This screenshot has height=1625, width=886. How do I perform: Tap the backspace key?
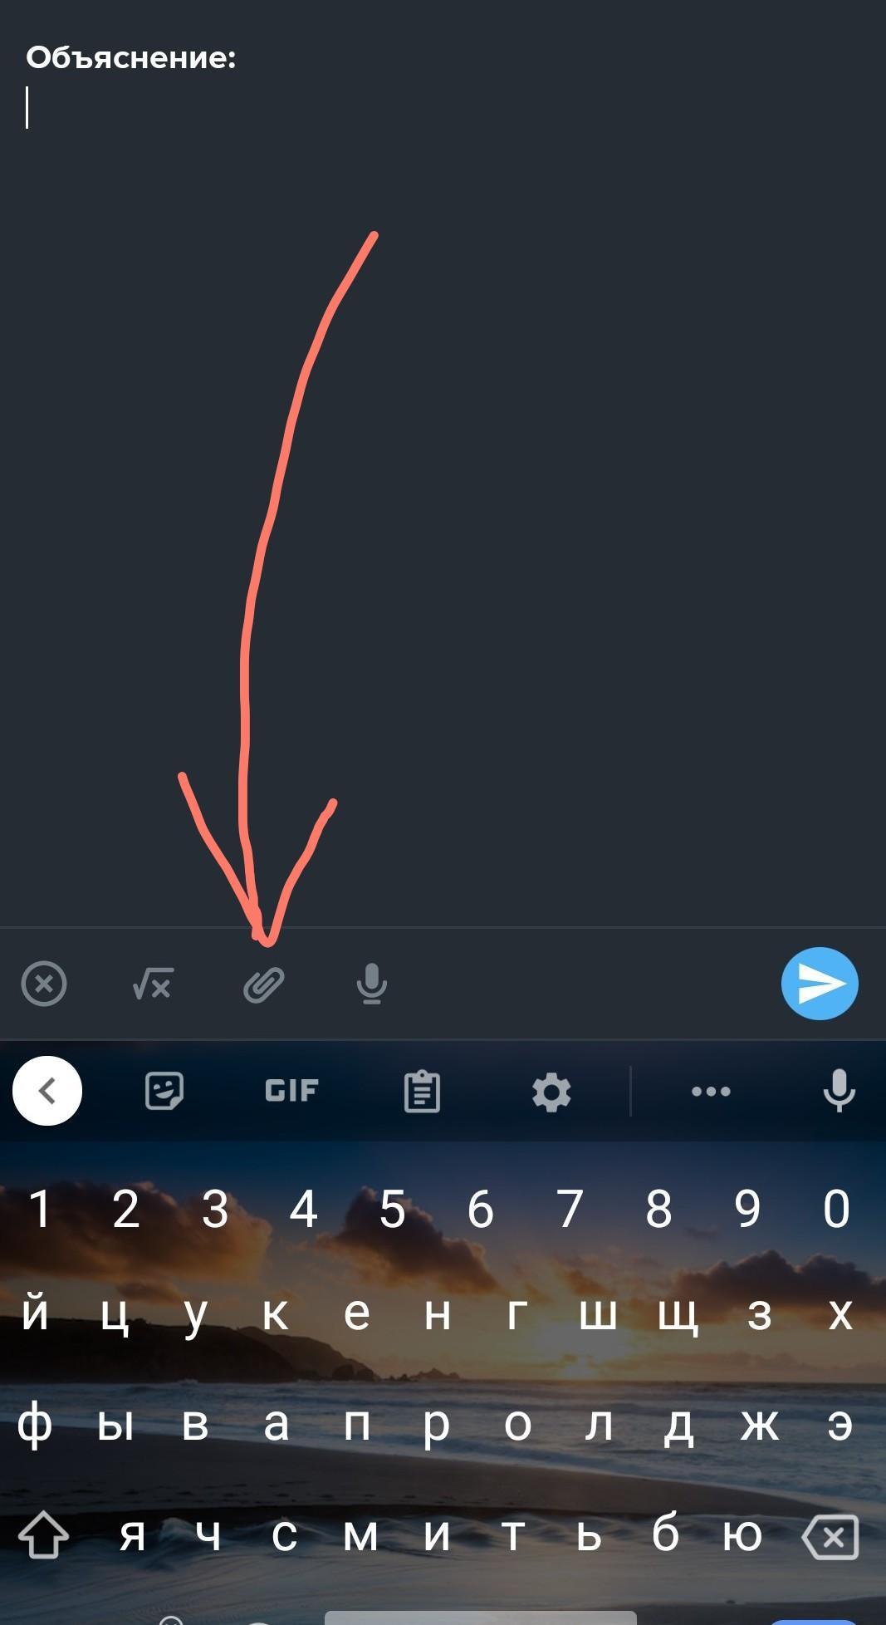[830, 1537]
